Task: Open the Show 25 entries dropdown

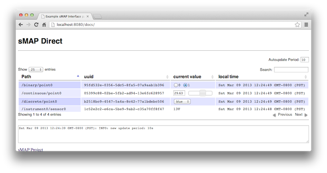Action: pos(36,70)
